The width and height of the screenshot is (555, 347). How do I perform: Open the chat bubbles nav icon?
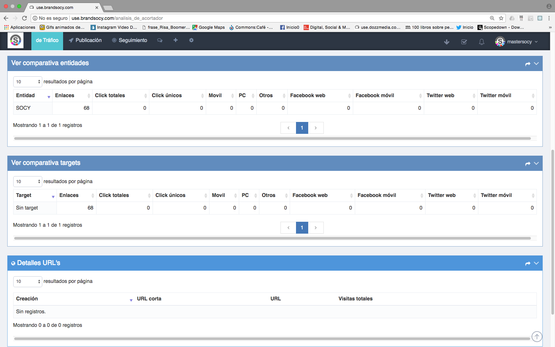pos(160,40)
